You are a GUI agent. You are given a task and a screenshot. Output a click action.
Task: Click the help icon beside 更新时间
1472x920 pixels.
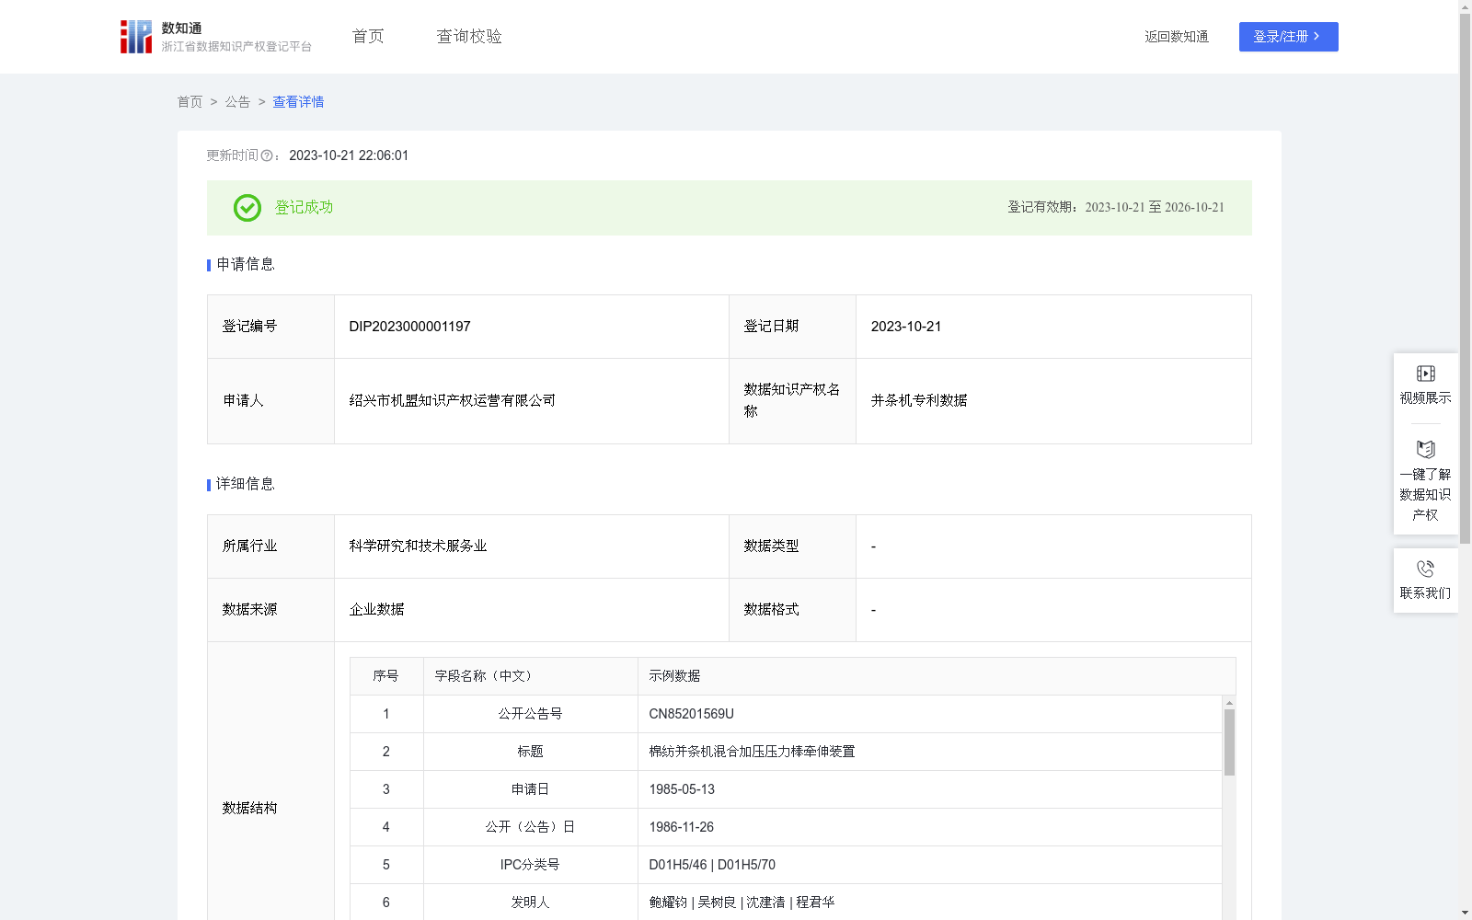267,156
